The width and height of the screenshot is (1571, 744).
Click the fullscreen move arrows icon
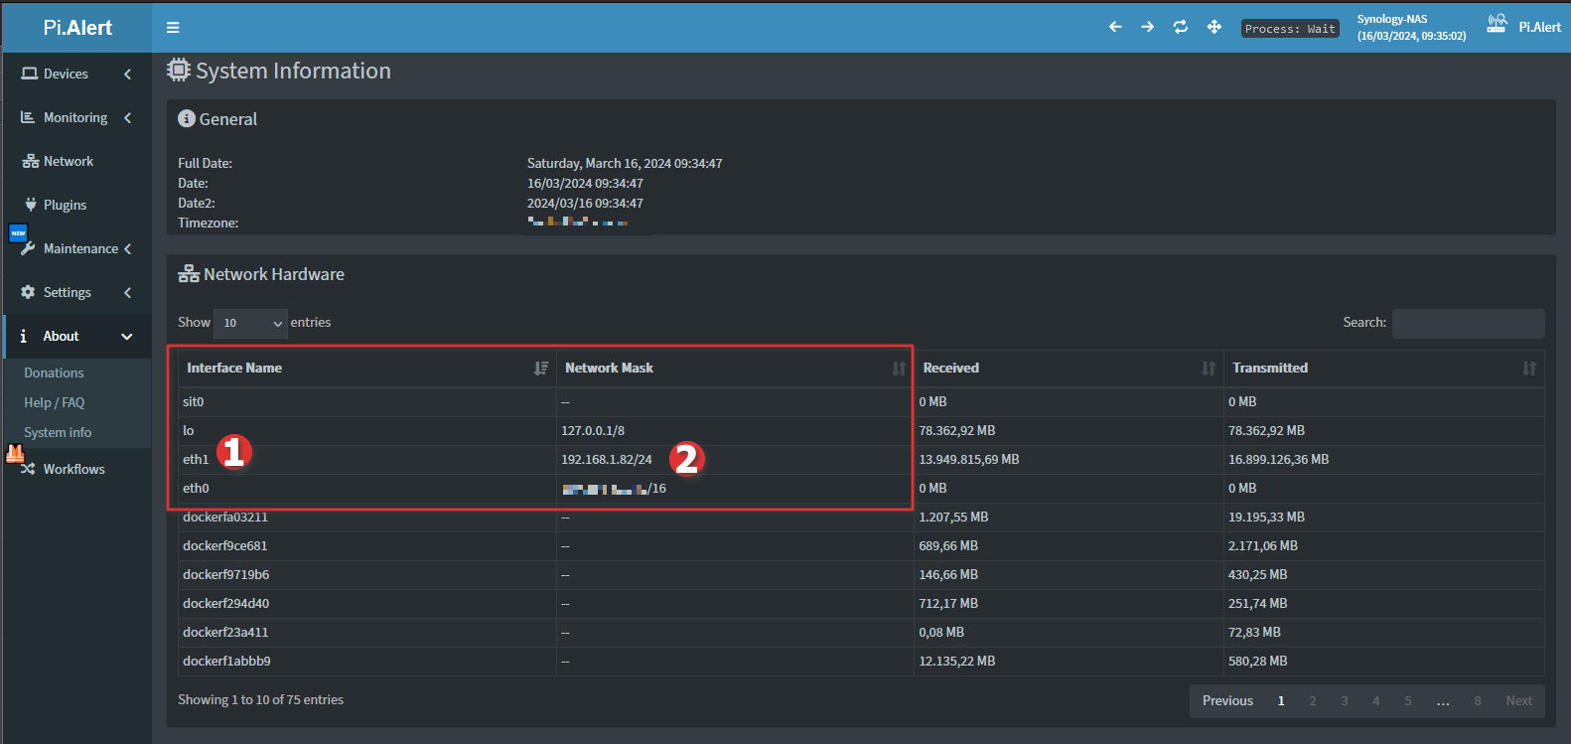(x=1214, y=27)
